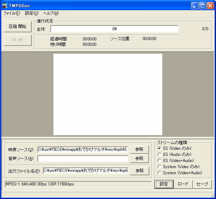Click the window resize grip corner
This screenshot has width=216, height=199.
(213, 196)
